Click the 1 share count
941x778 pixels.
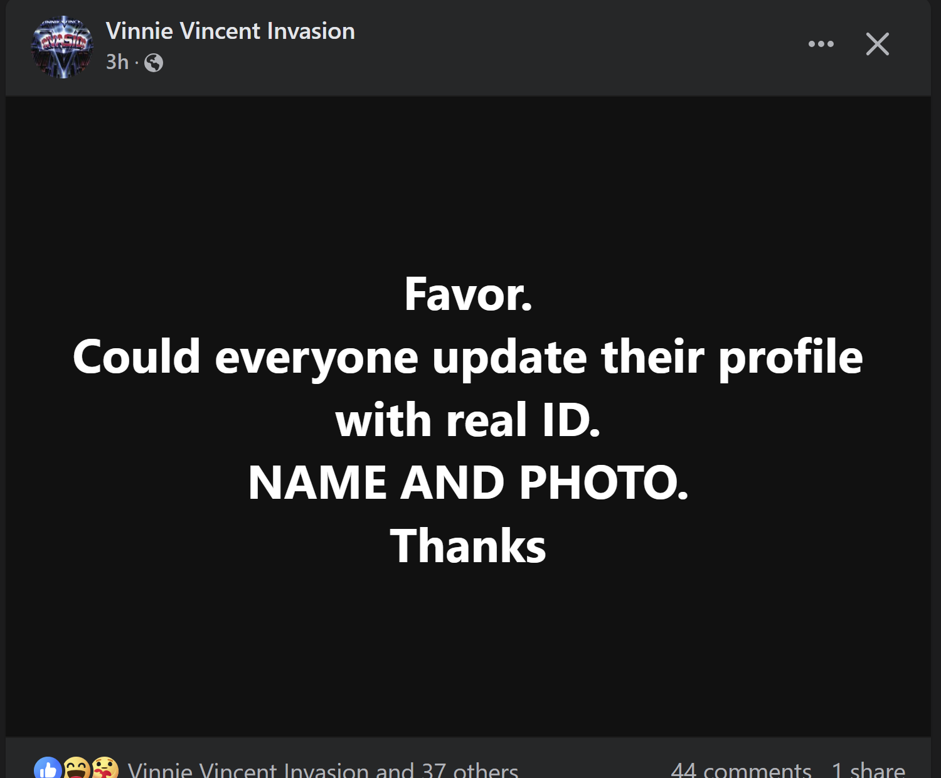point(868,770)
